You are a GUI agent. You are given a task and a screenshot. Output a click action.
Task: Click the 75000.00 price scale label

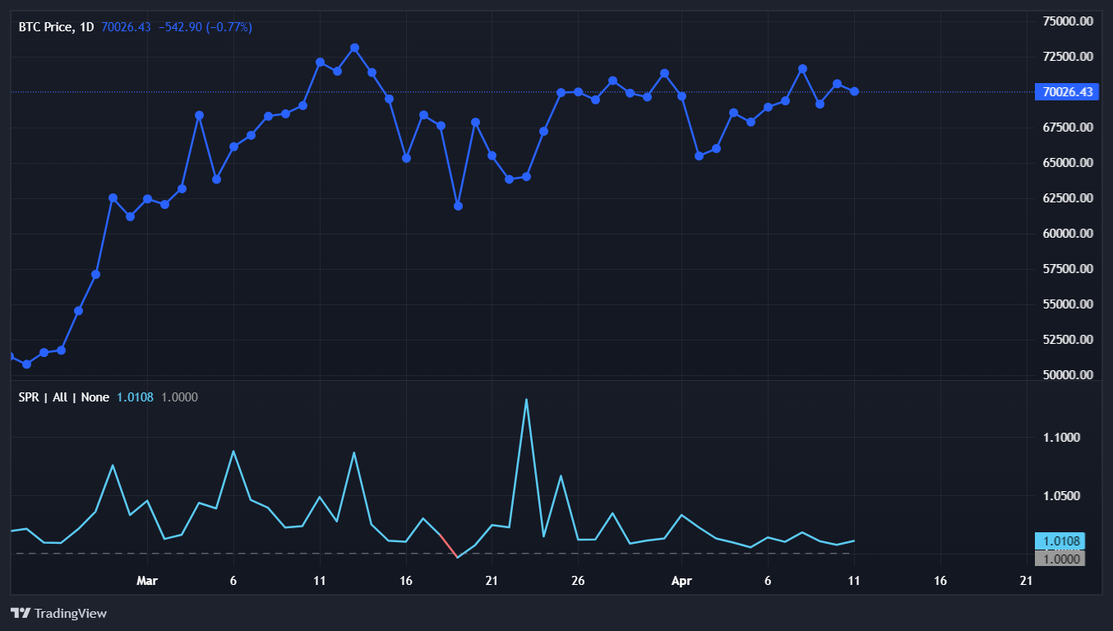1068,21
